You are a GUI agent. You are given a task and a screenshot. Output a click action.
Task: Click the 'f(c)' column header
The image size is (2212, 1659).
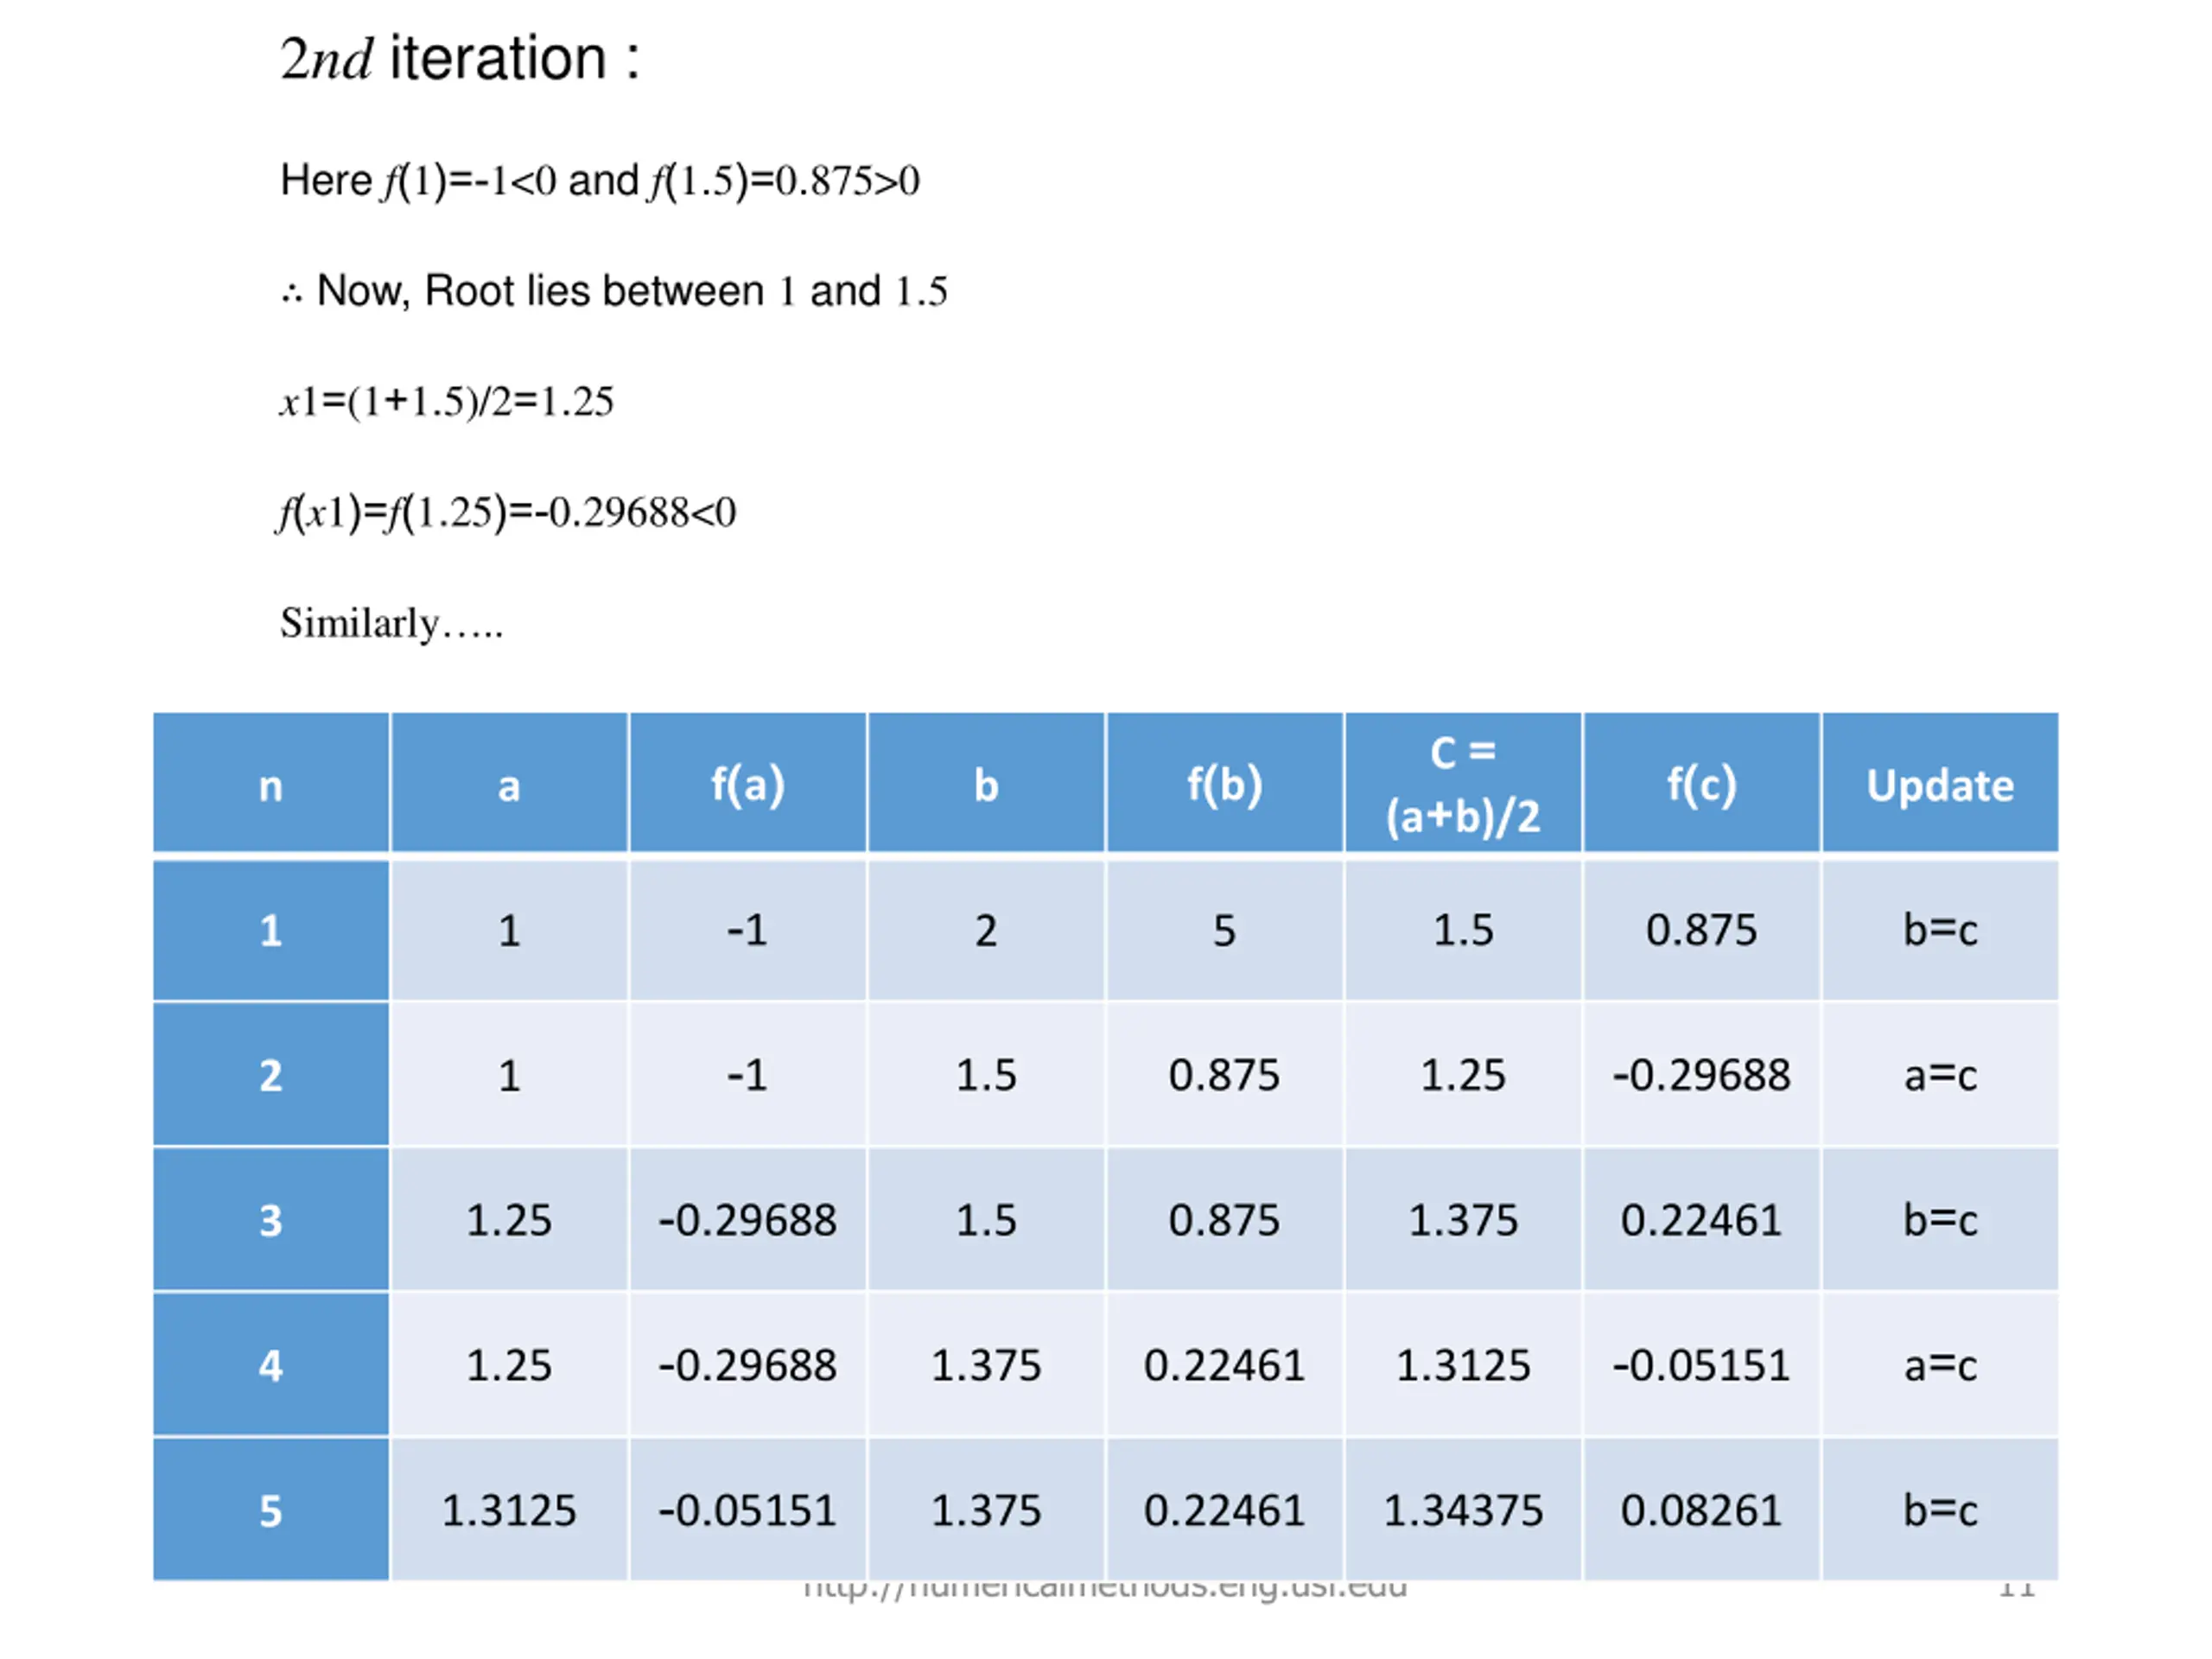tap(1701, 785)
